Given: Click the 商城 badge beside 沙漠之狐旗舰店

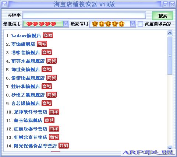Looking at the screenshot, I should click(x=52, y=95).
